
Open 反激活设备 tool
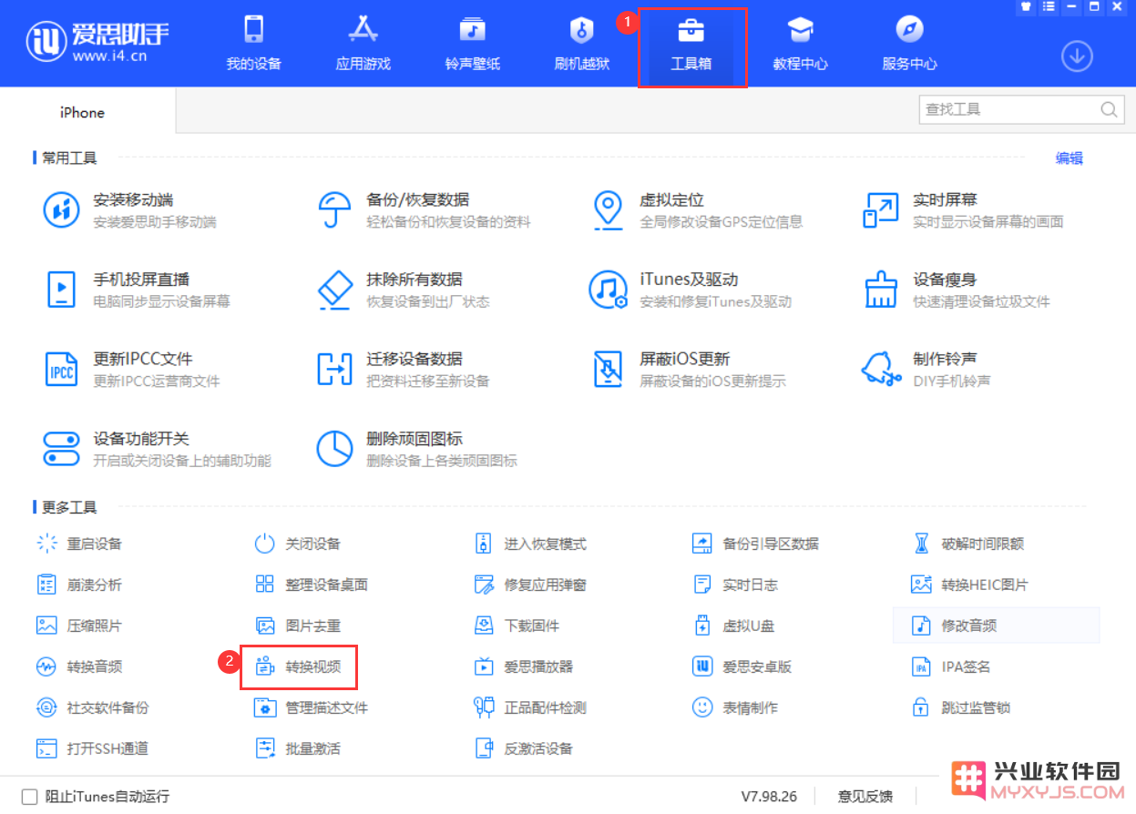[524, 748]
